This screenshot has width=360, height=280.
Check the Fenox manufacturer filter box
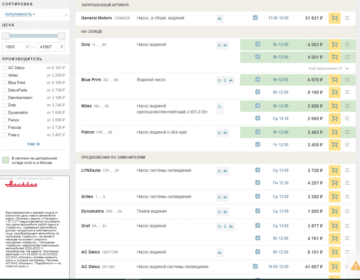coord(5,120)
